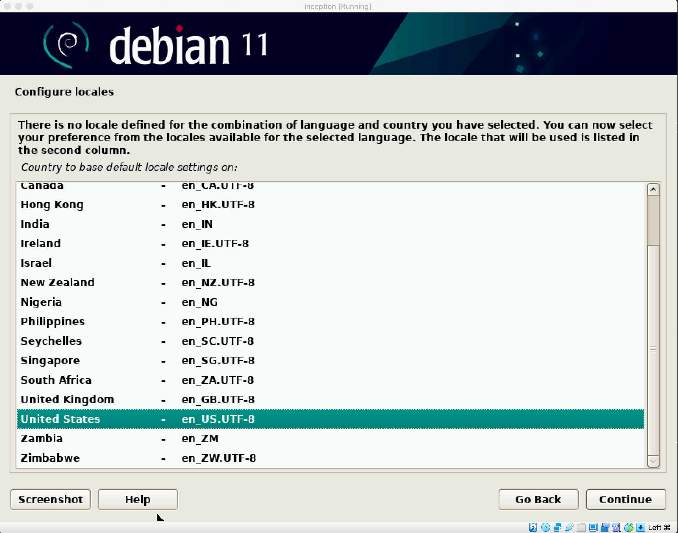The width and height of the screenshot is (678, 533).
Task: Click the display settings status icon
Action: pos(593,527)
